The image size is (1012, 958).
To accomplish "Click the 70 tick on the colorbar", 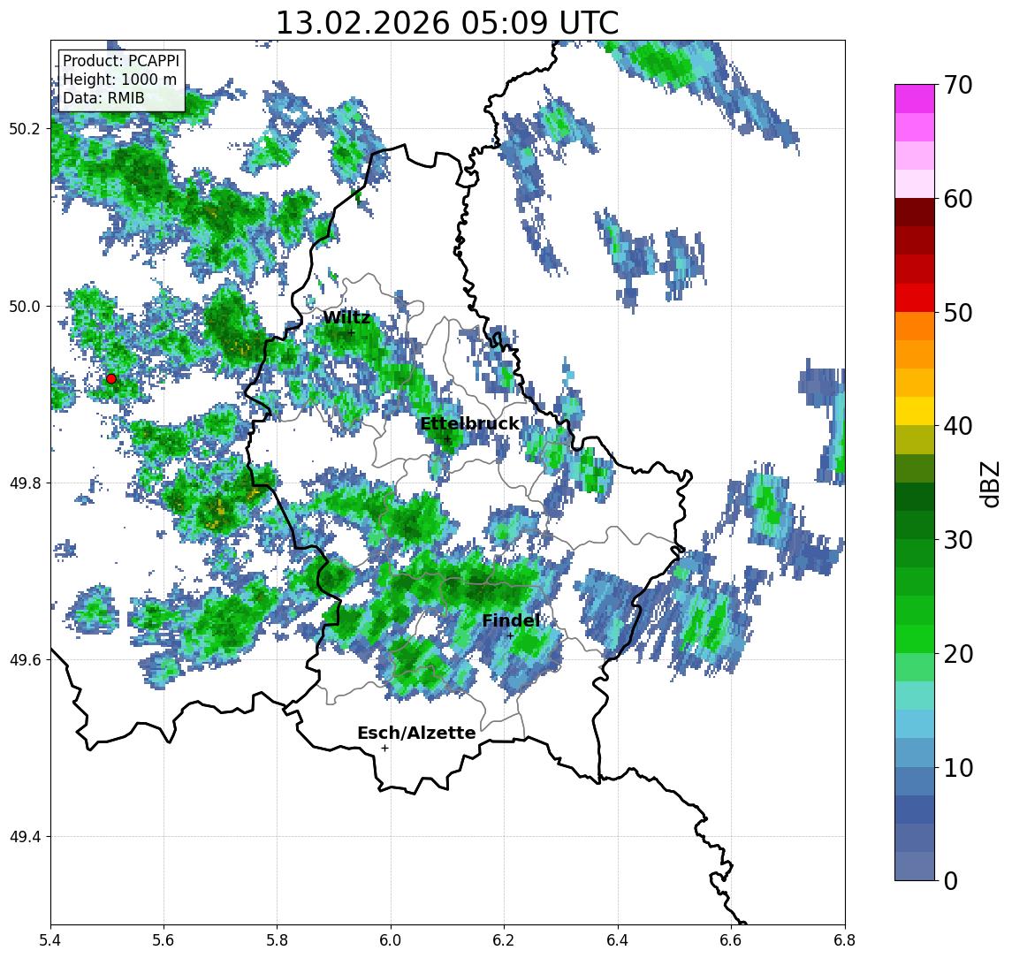I will tap(958, 85).
